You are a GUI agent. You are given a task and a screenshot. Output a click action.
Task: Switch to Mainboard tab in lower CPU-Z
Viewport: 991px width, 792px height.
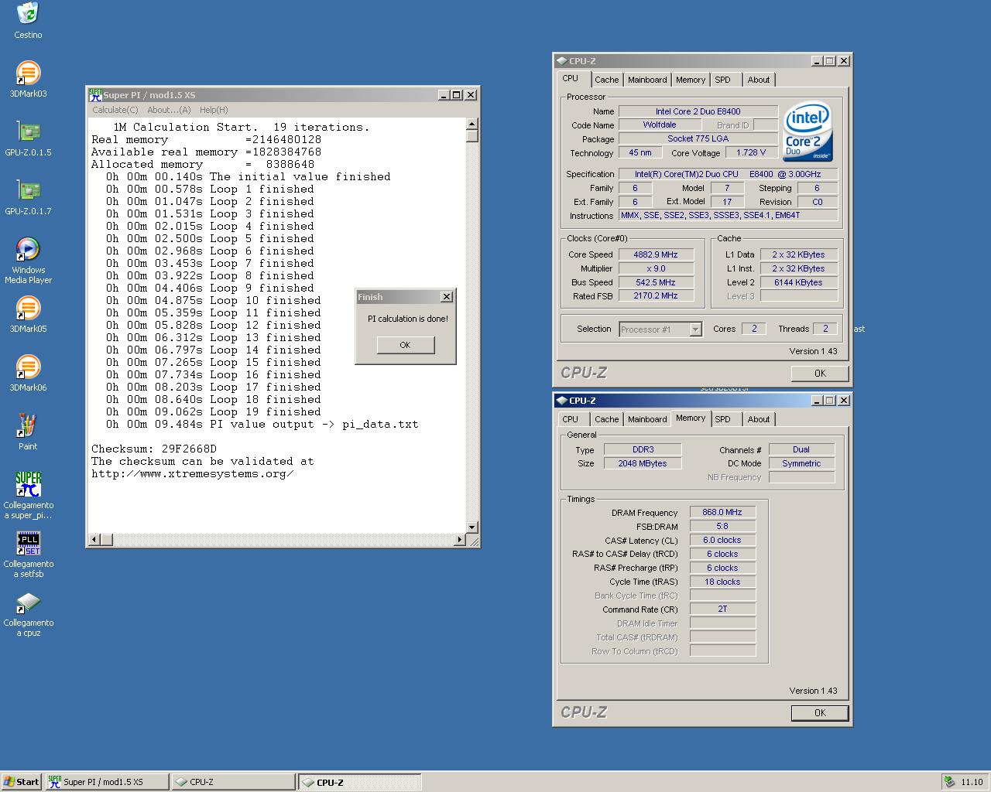pos(647,419)
